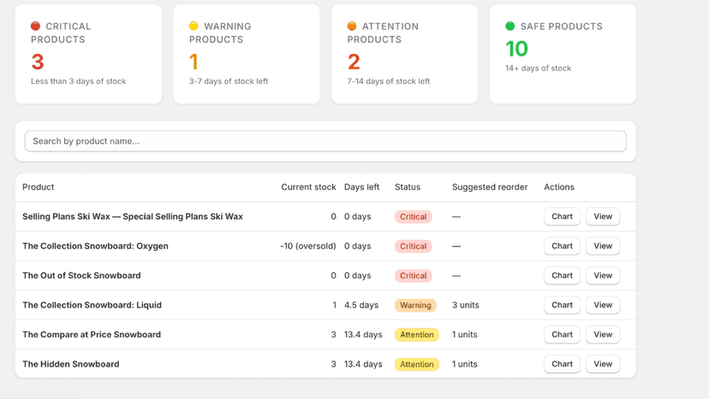Select the Safe Products count 10
The image size is (709, 399).
(517, 49)
